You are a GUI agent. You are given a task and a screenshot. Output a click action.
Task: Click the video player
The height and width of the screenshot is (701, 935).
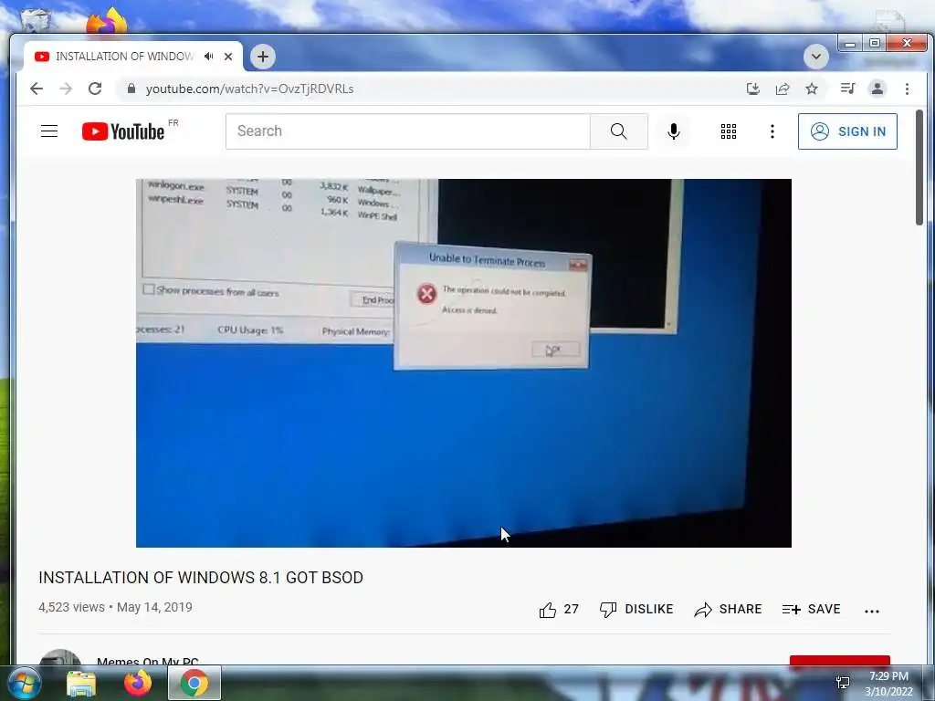click(x=463, y=363)
